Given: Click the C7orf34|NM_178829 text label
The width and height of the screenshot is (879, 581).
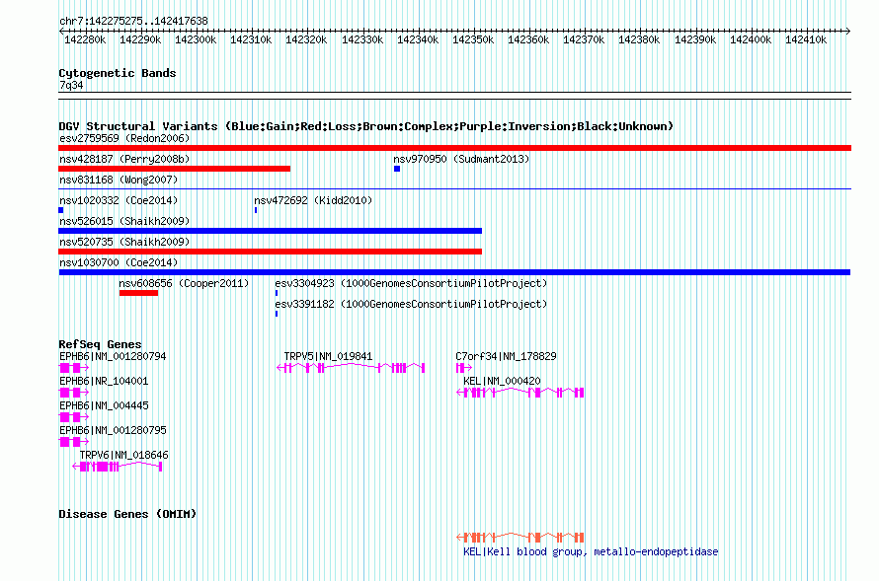Looking at the screenshot, I should [x=506, y=356].
